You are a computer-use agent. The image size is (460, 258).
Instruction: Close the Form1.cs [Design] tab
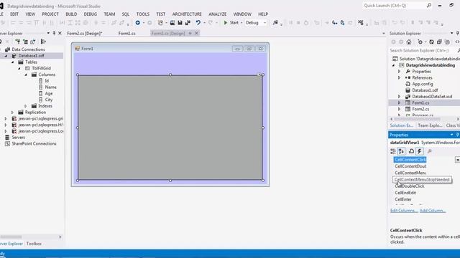tap(196, 33)
